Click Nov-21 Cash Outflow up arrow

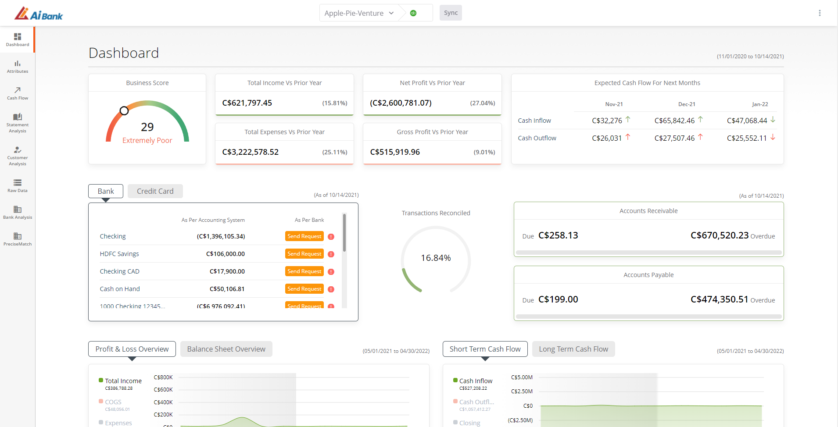coord(628,137)
